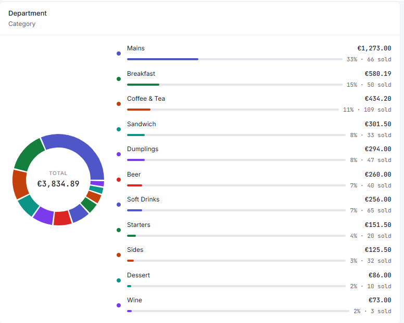Click the Coffee & Tea orange legend dot

point(119,104)
